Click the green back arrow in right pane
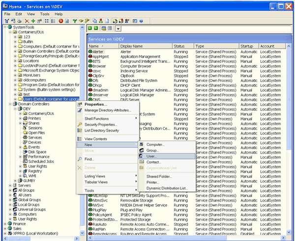 [x=90, y=29]
